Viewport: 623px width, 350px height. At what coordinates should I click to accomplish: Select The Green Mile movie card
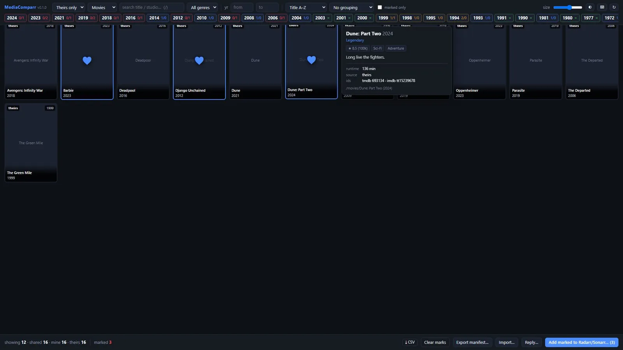(x=31, y=143)
